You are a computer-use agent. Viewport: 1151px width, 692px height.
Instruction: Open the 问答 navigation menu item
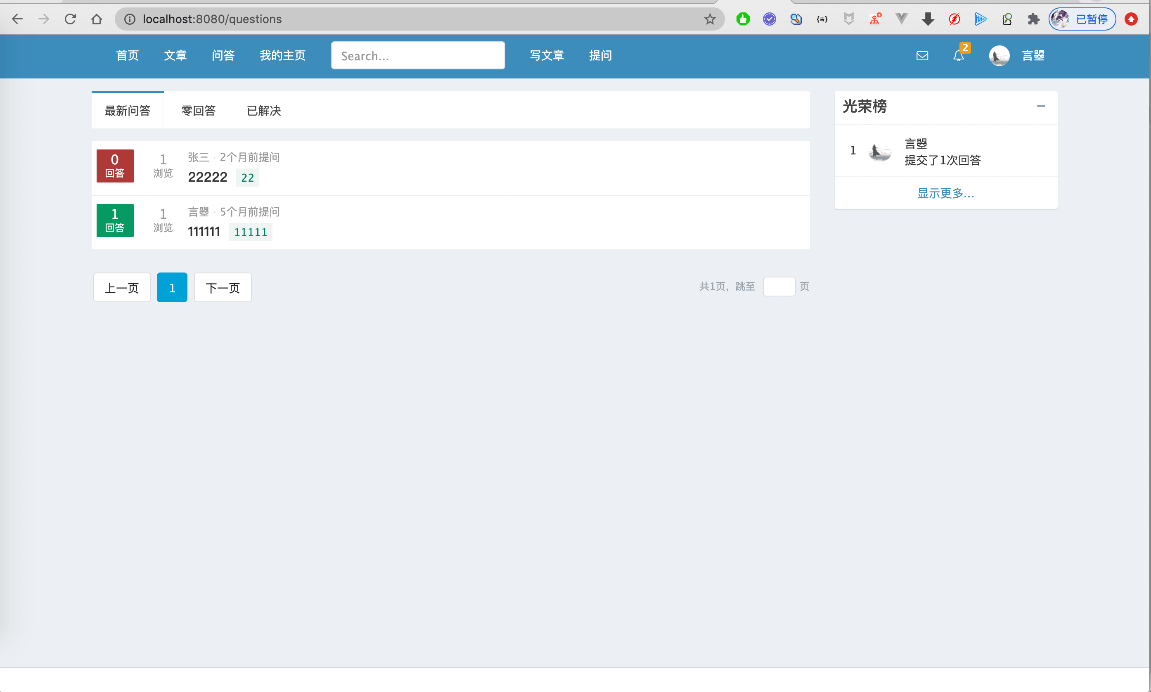223,55
